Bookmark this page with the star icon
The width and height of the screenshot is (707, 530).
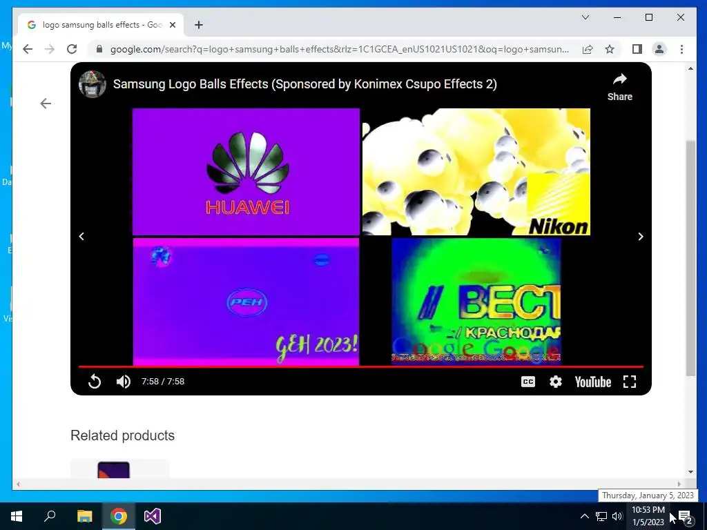coord(610,49)
